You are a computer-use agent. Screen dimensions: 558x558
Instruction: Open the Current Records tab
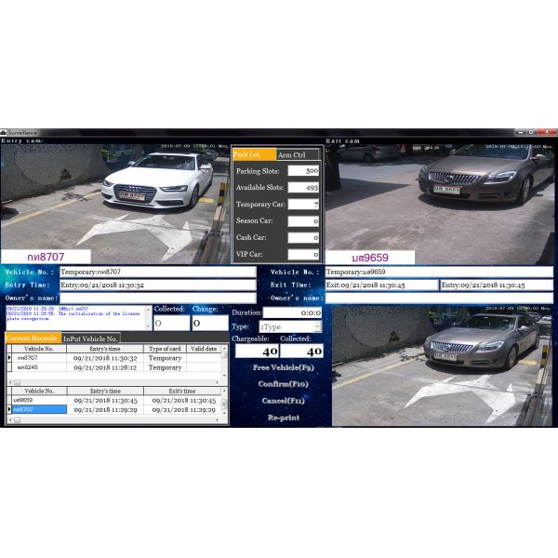pos(33,339)
